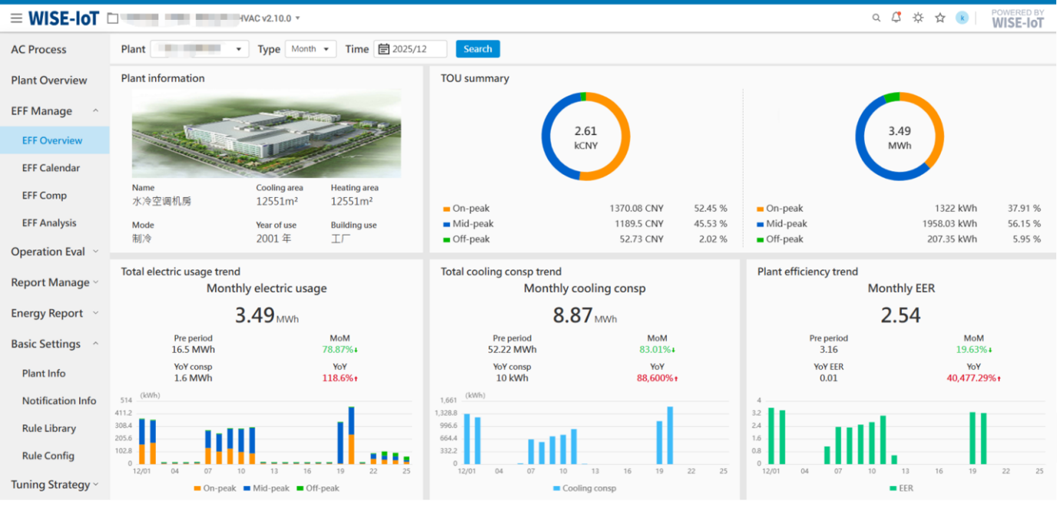This screenshot has height=505, width=1057.
Task: Open the user avatar profile menu
Action: point(962,18)
